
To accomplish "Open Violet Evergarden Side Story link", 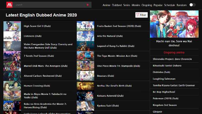I will (x=48, y=46).
